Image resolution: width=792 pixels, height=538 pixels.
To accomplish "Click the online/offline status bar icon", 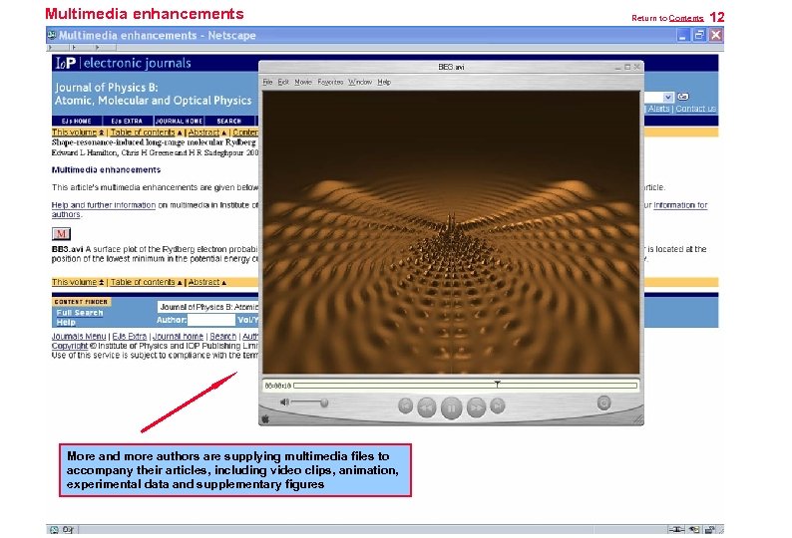I will pos(676,529).
